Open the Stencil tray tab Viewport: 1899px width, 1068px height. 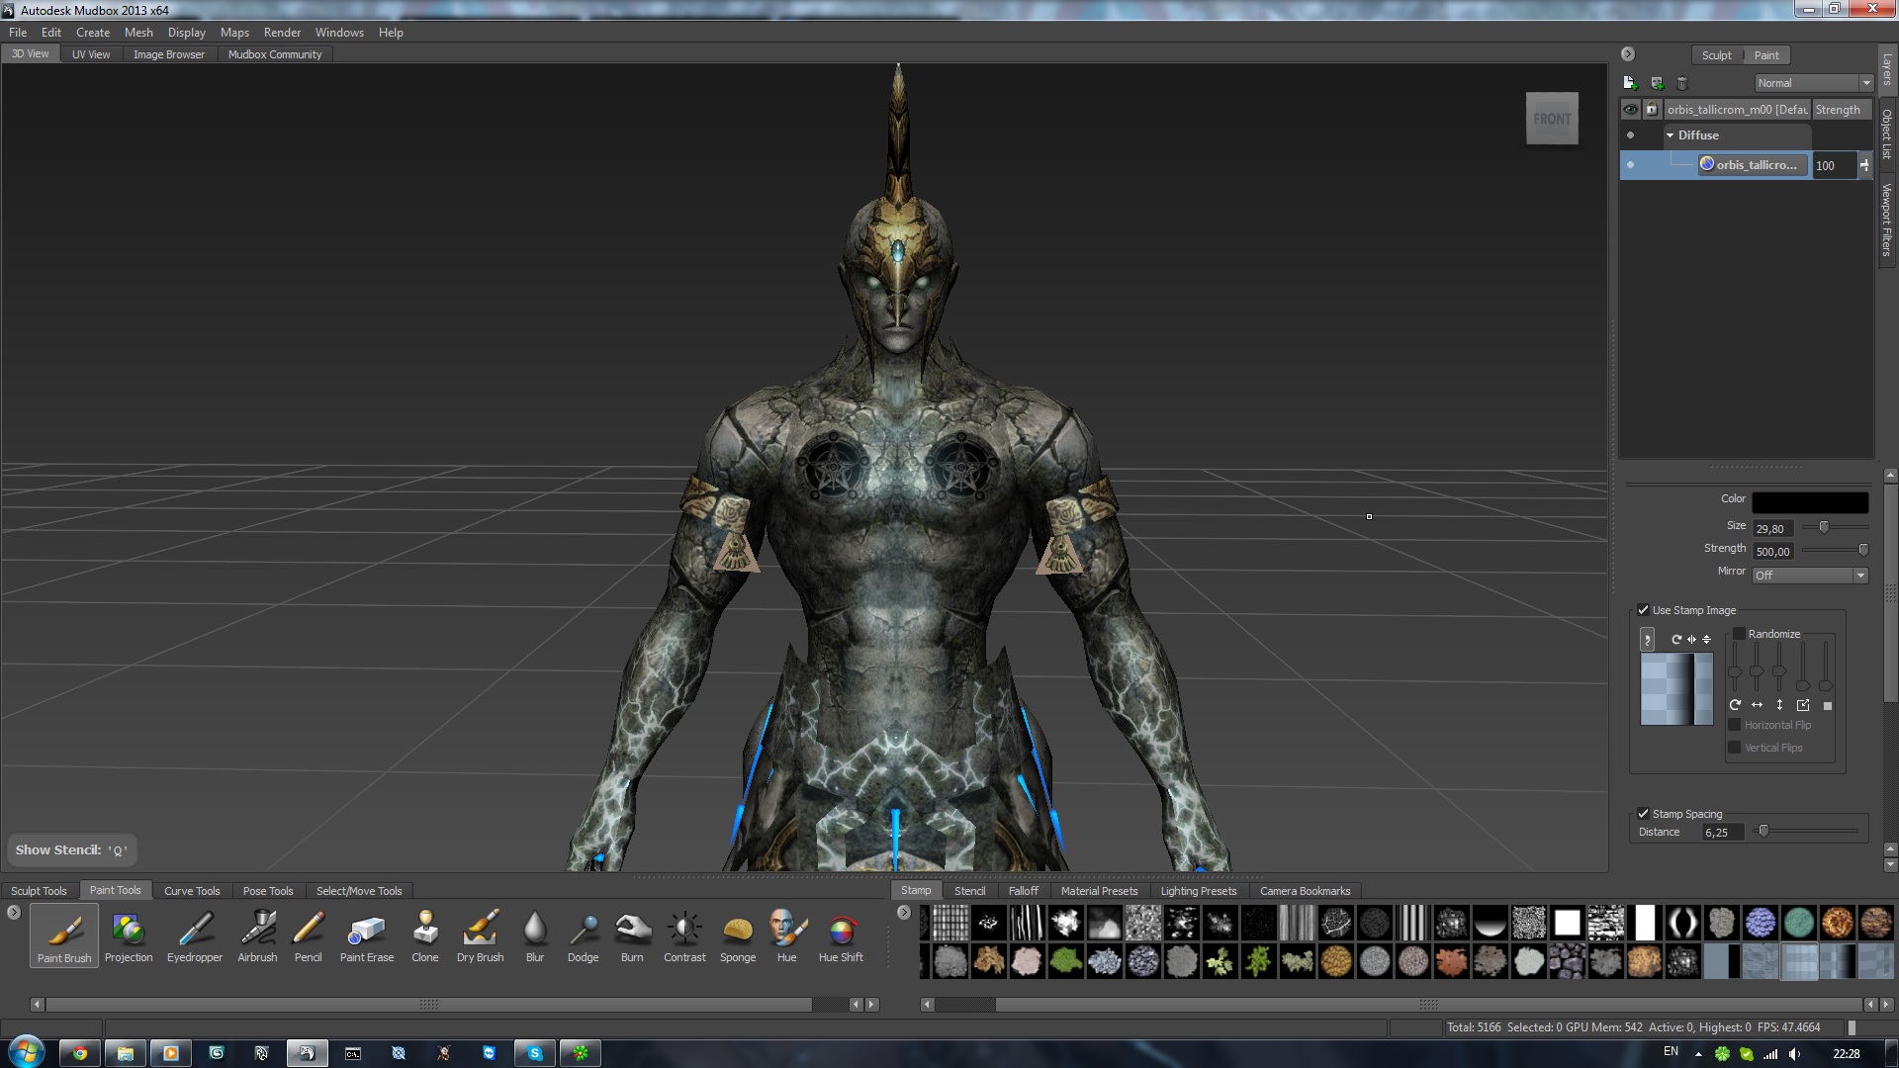(969, 891)
